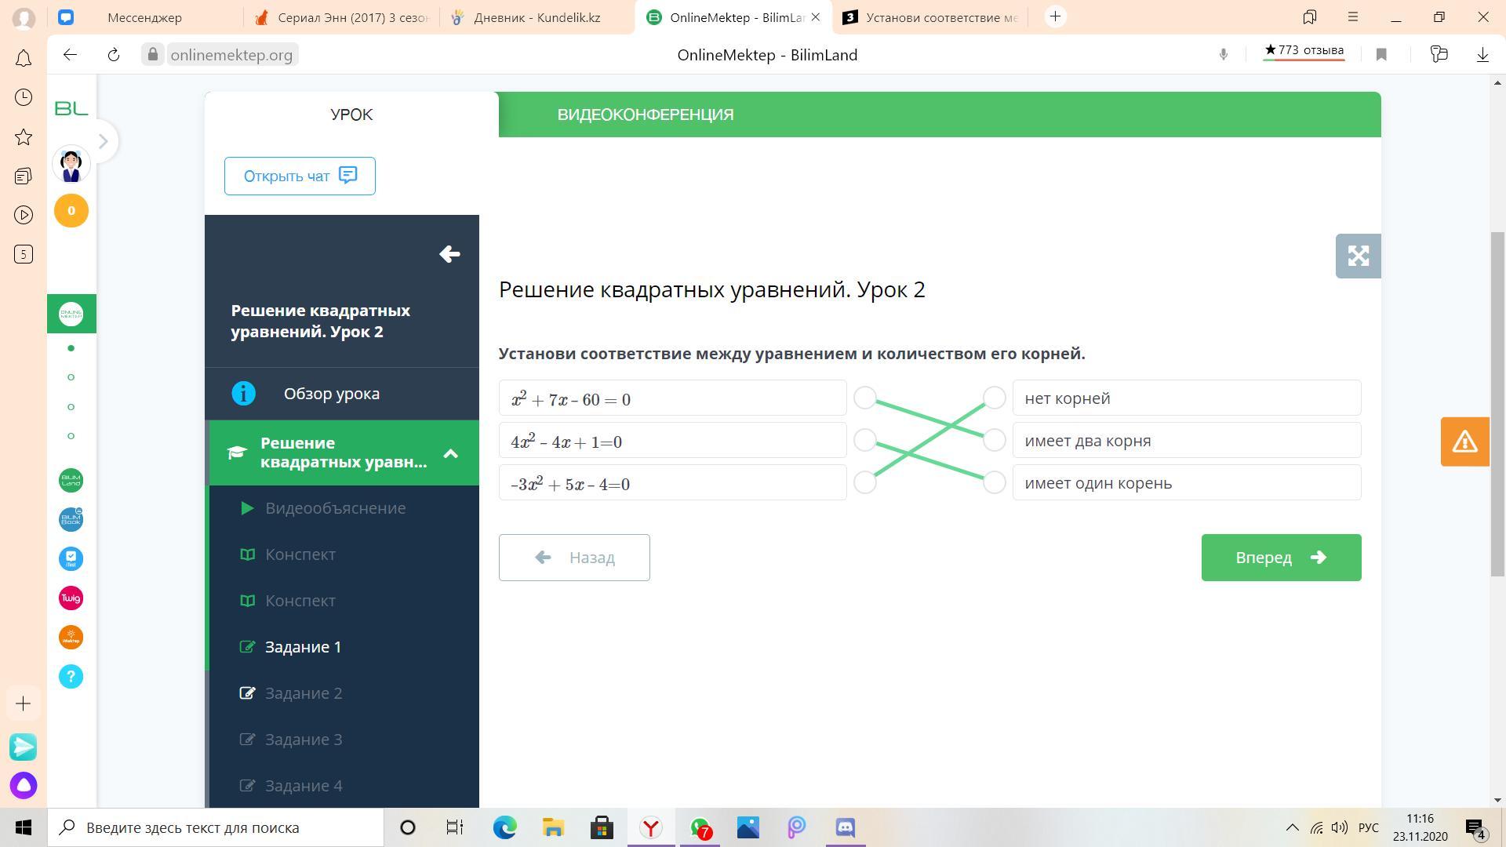Click the orange warning triangle icon
The image size is (1506, 847).
pyautogui.click(x=1464, y=442)
